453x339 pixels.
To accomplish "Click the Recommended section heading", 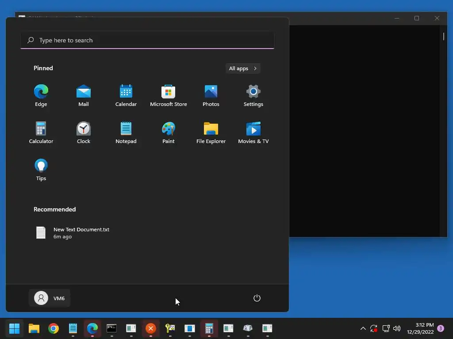I will (x=54, y=209).
